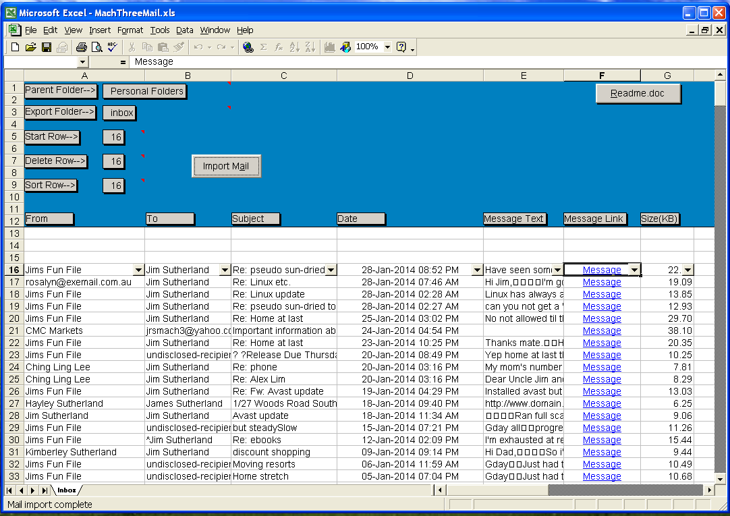Screen dimensions: 730x516
Task: Click the Insert Hyperlink globe icon
Action: coord(248,47)
